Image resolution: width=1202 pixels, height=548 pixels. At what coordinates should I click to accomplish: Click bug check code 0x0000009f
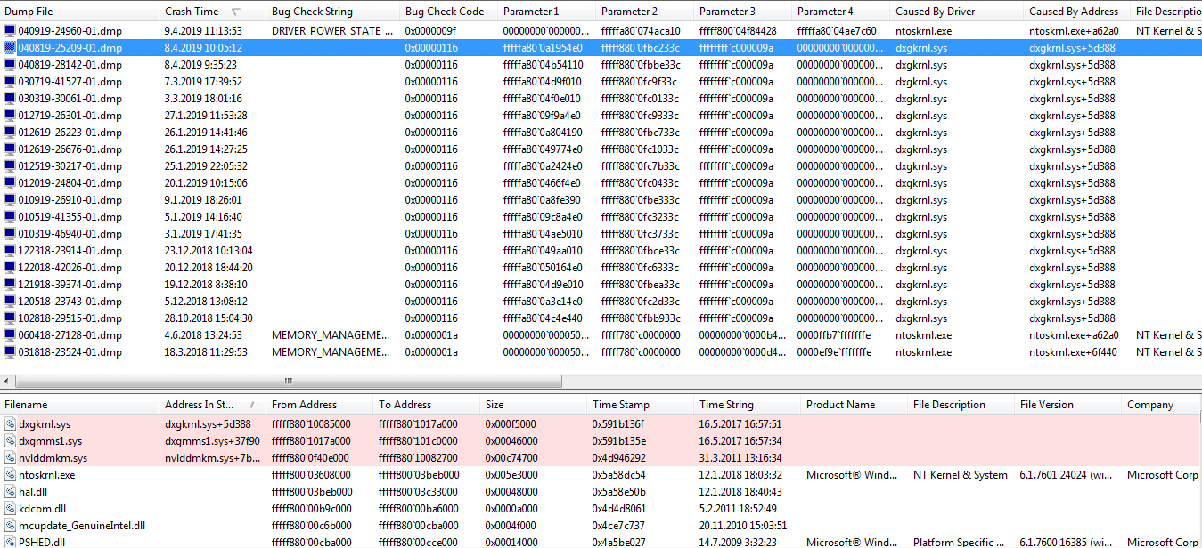(x=431, y=31)
